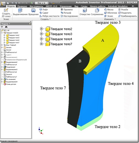
Task: Open the Инструменты ribbon tab
Action: pyautogui.click(x=36, y=6)
